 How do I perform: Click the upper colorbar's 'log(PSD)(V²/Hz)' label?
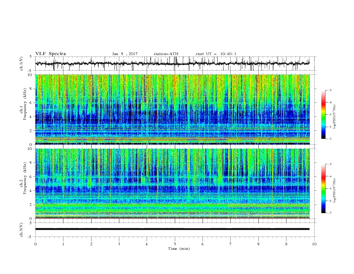(x=334, y=117)
